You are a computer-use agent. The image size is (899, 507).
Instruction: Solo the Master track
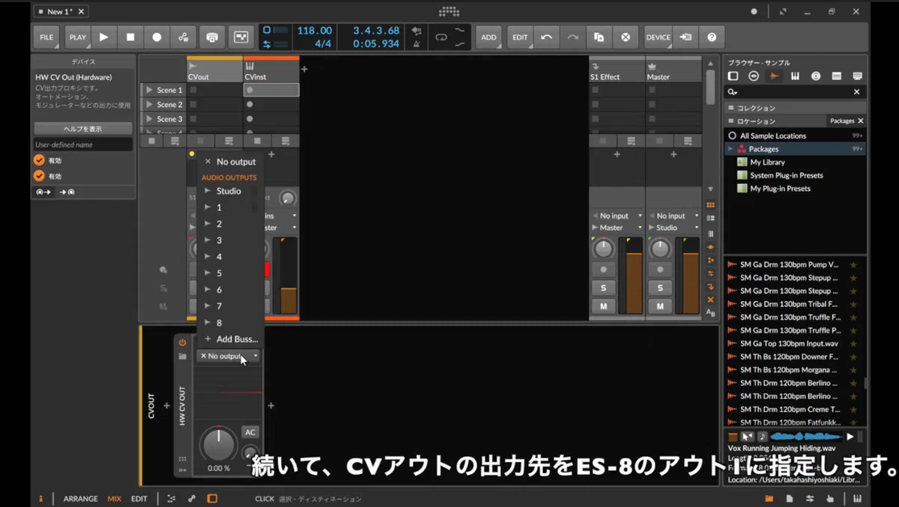coord(660,288)
